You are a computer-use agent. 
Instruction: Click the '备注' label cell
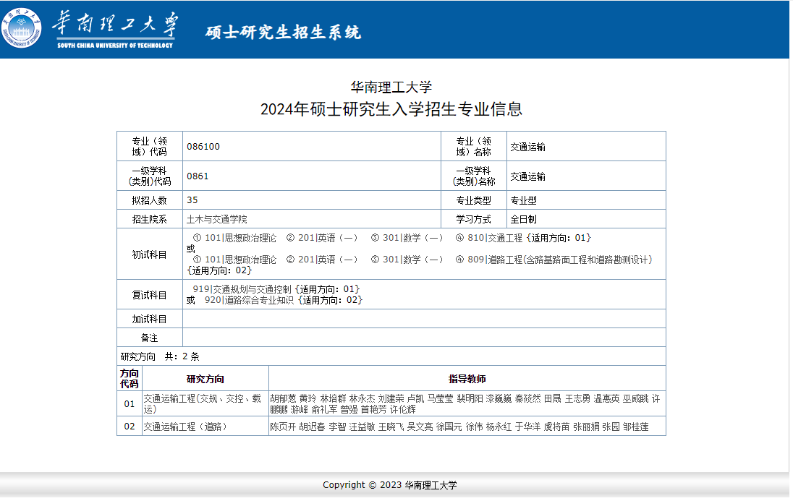coord(150,338)
